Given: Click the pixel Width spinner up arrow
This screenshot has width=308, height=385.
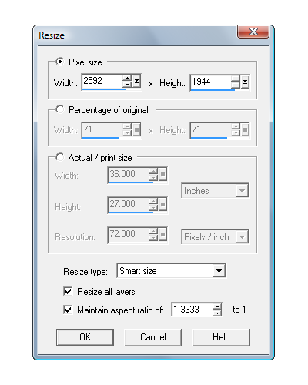Looking at the screenshot, I should click(x=127, y=78).
